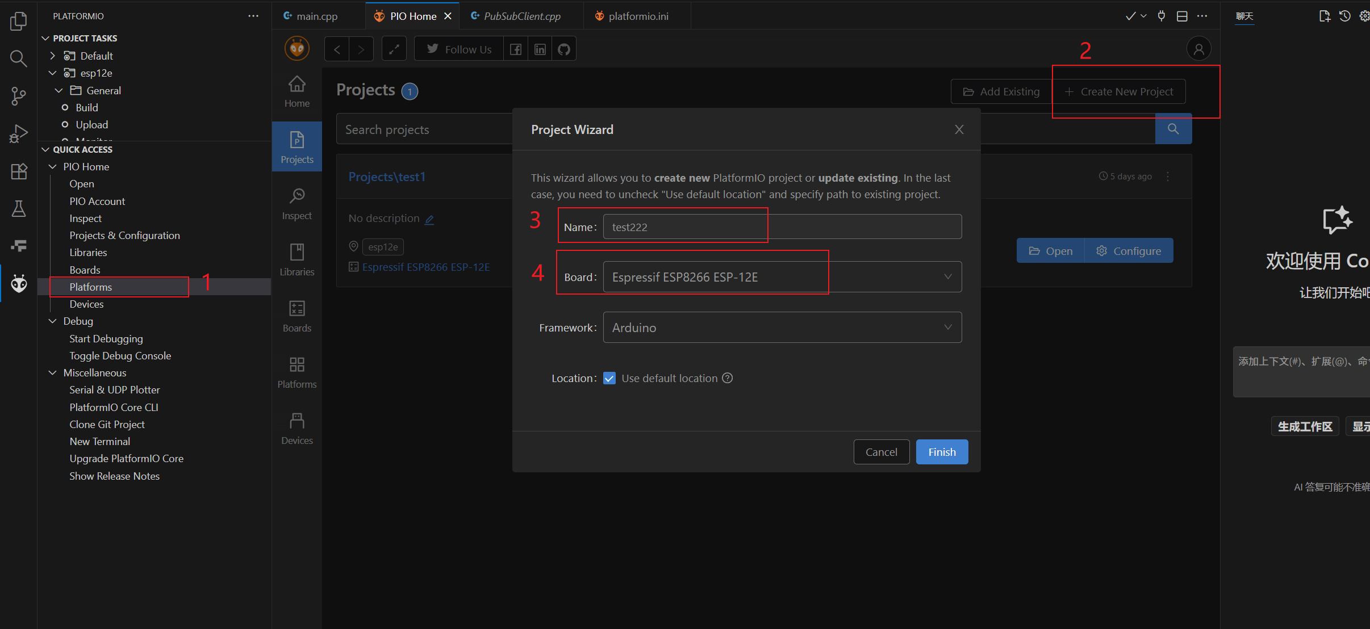Image resolution: width=1370 pixels, height=629 pixels.
Task: Click the account profile icon
Action: point(1198,49)
